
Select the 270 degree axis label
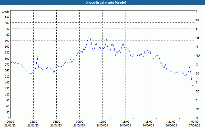(7, 65)
